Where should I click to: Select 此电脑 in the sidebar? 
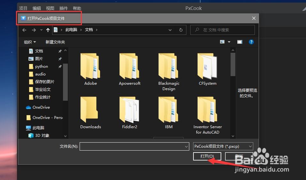pyautogui.click(x=38, y=128)
